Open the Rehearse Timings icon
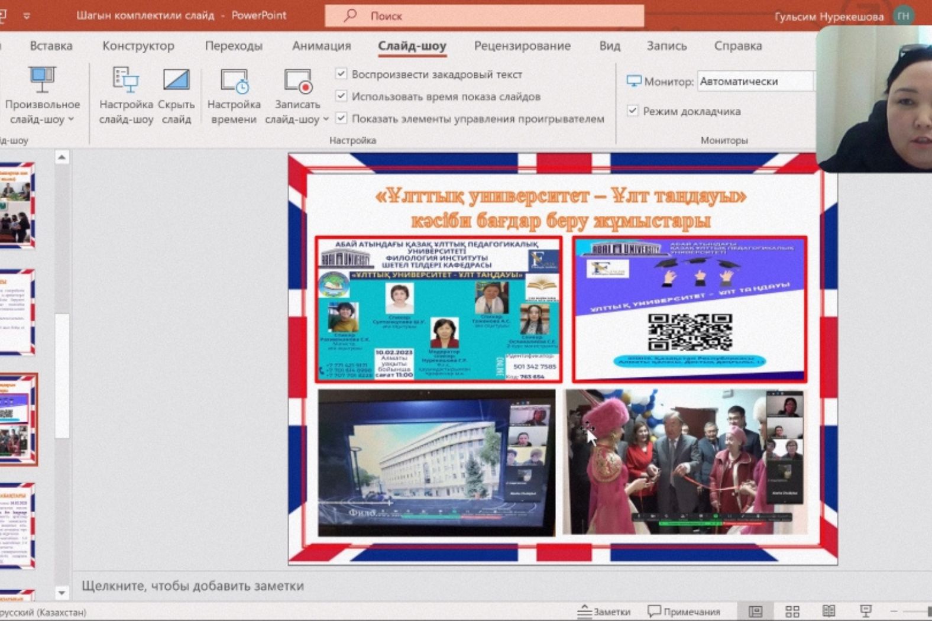Screen dimensions: 932x621 234,81
